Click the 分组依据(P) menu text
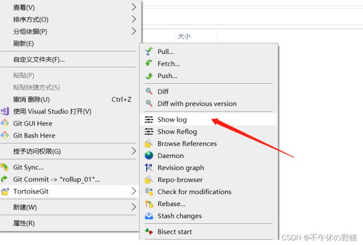The width and height of the screenshot is (363, 245). [x=30, y=31]
